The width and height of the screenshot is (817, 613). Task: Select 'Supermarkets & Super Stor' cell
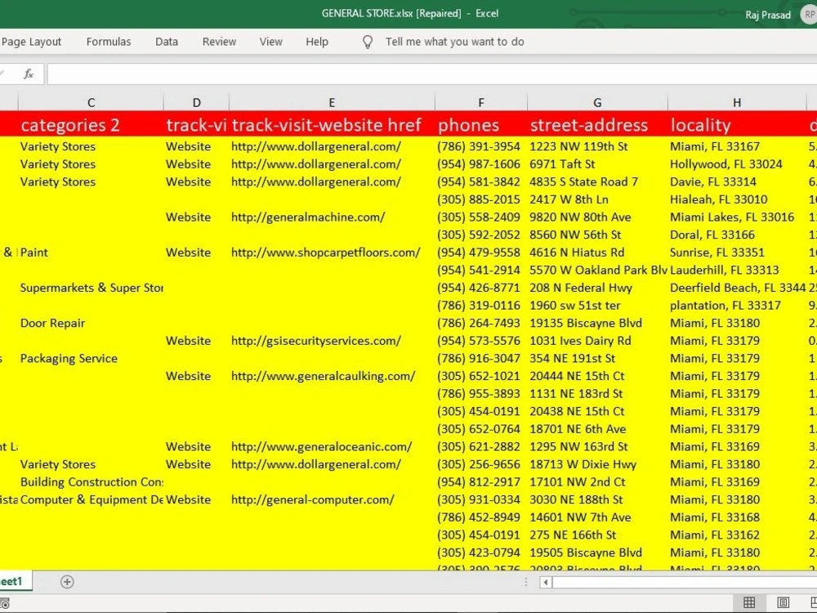pyautogui.click(x=92, y=288)
